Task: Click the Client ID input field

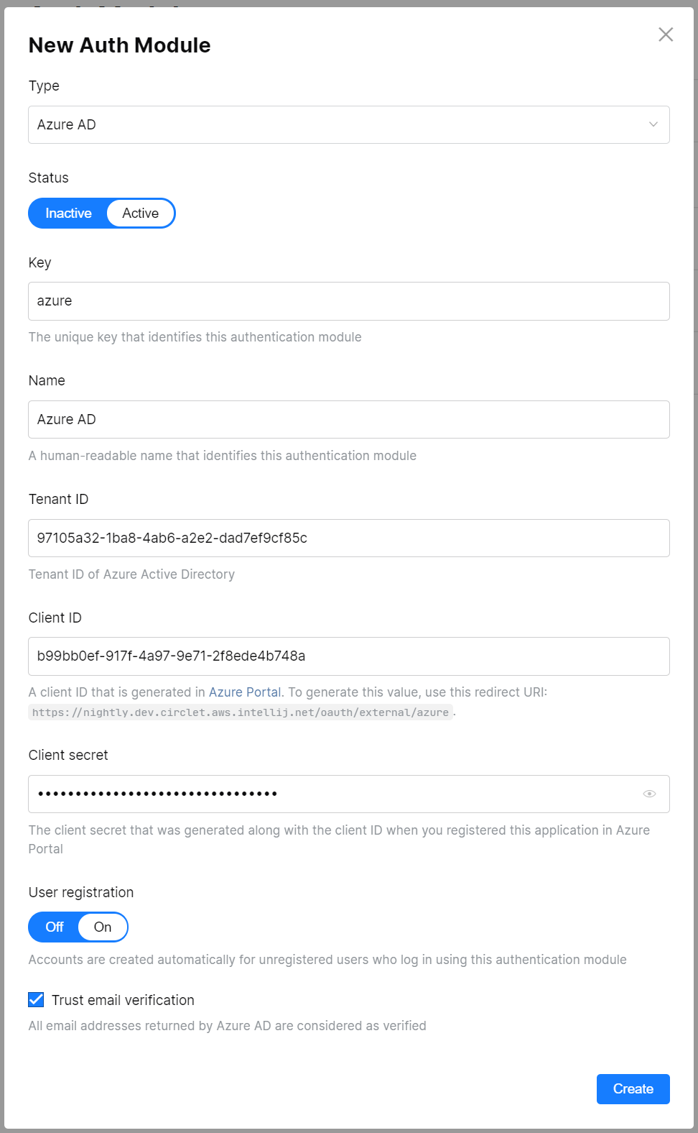Action: click(348, 656)
